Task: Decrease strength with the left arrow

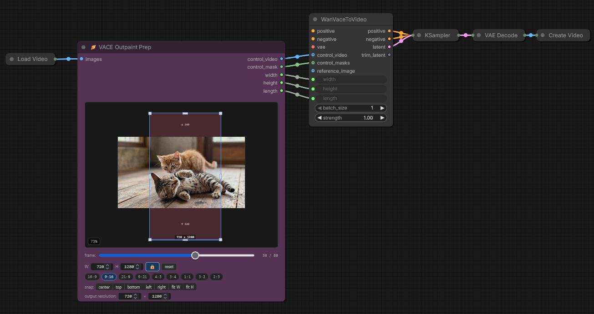Action: tap(320, 118)
